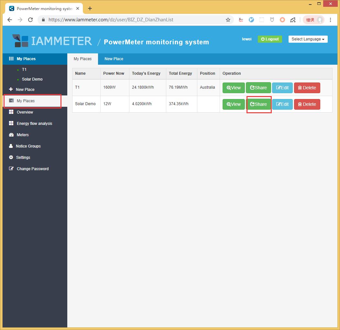Click the IAMMETER logo icon

coord(20,41)
